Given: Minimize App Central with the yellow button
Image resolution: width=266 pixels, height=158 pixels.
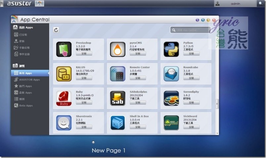Looking at the screenshot, I should (x=208, y=20).
